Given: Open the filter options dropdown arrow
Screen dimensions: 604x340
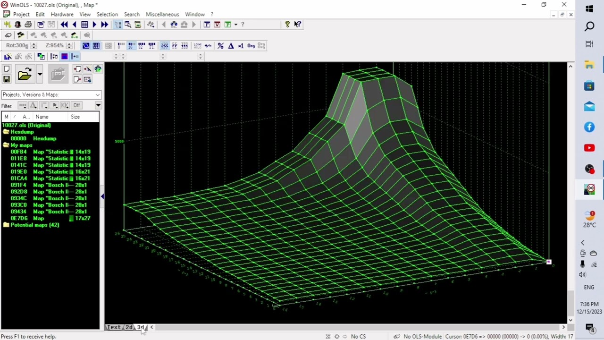Looking at the screenshot, I should coord(98,105).
